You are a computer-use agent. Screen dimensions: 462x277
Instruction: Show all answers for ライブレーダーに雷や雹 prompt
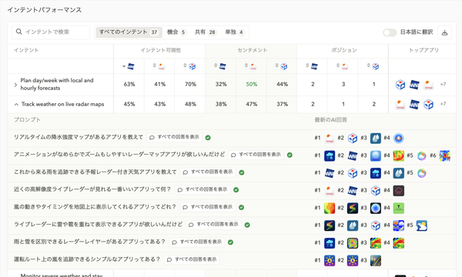coord(213,225)
